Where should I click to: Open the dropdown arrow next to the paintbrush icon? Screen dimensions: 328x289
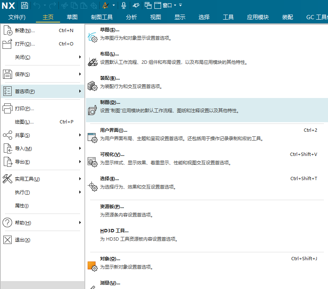pos(114,5)
